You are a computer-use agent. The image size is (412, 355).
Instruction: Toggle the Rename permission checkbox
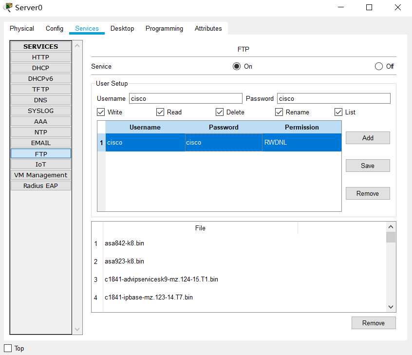click(x=279, y=112)
